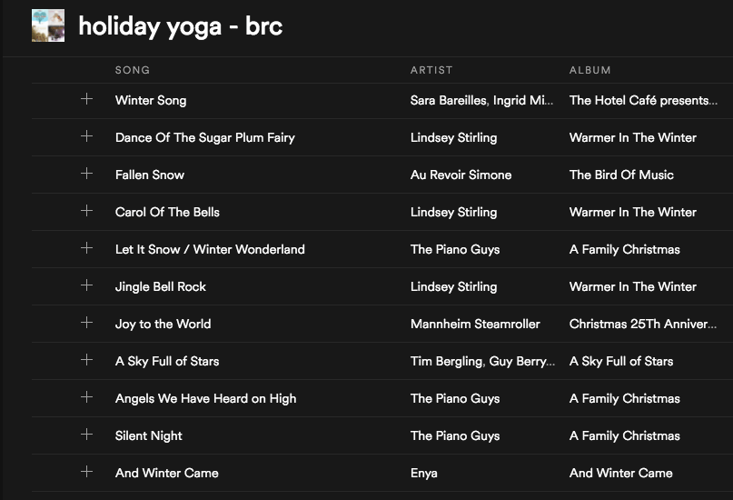Open the holiday yoga playlist cover thumbnail
733x500 pixels.
click(48, 25)
